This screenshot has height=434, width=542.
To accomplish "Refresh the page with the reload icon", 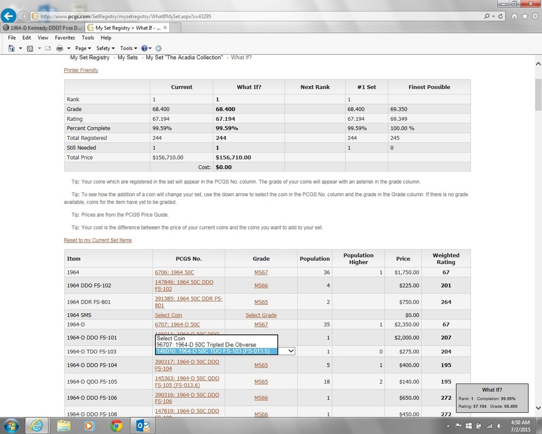I will pyautogui.click(x=501, y=16).
